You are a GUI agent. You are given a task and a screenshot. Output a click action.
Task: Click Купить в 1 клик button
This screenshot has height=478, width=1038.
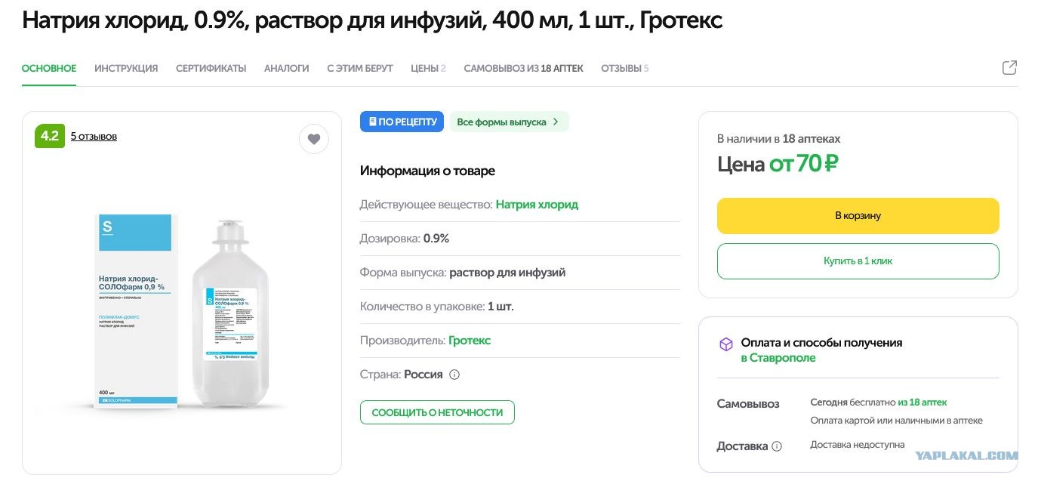(858, 261)
